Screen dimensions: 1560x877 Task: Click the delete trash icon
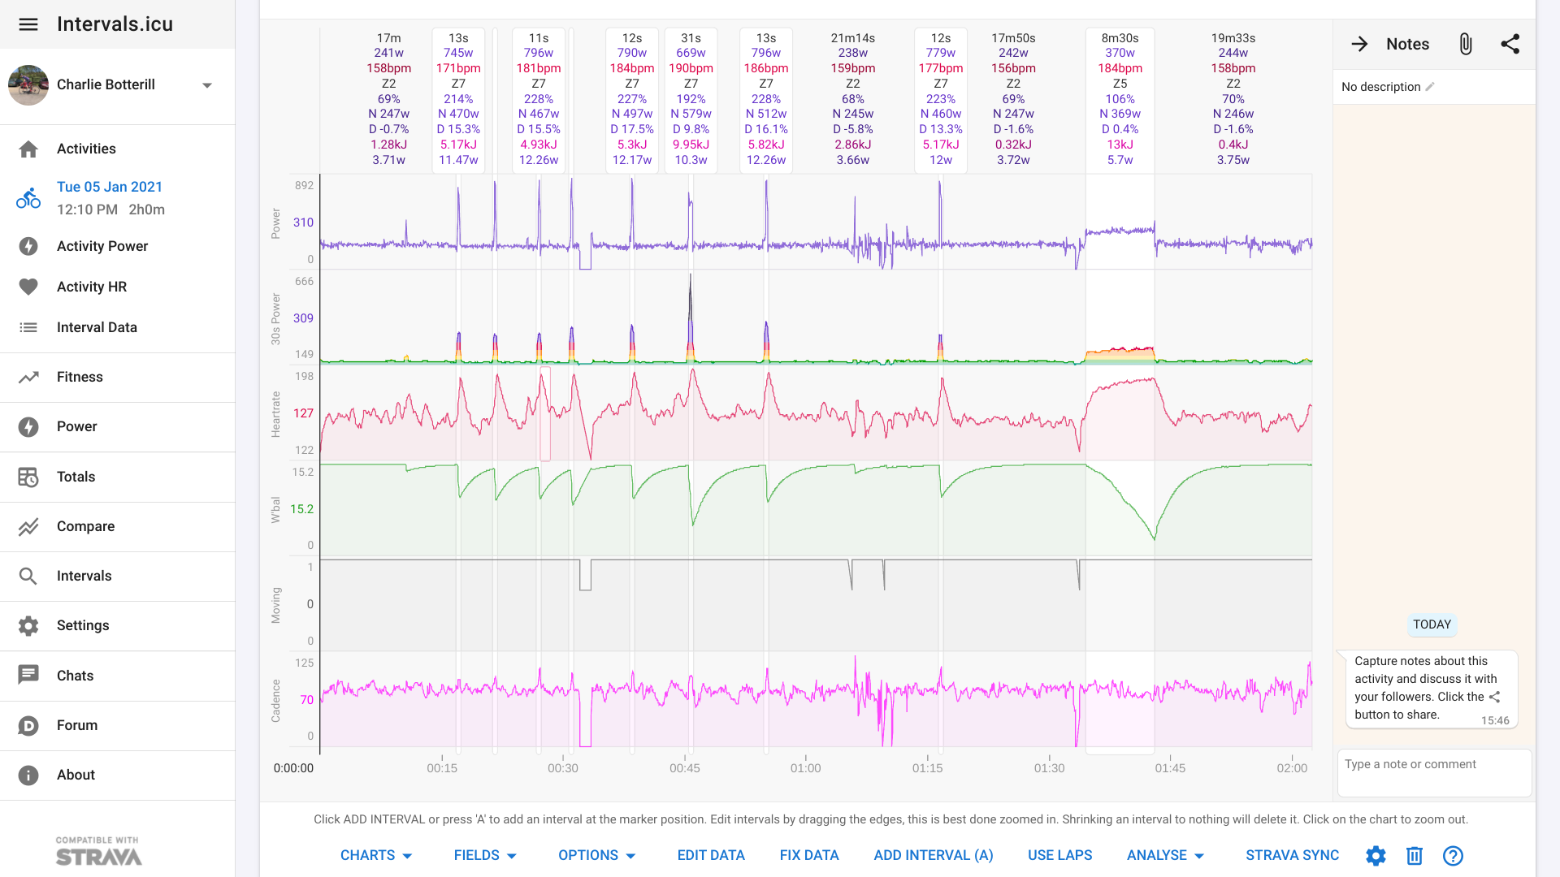[x=1415, y=855]
